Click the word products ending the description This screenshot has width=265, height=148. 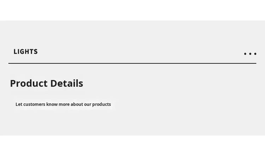102,104
